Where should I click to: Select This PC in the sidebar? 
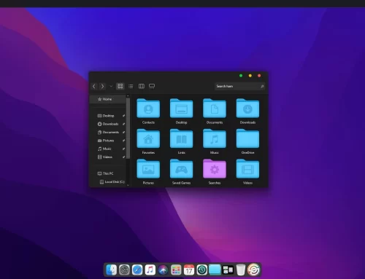pyautogui.click(x=105, y=173)
